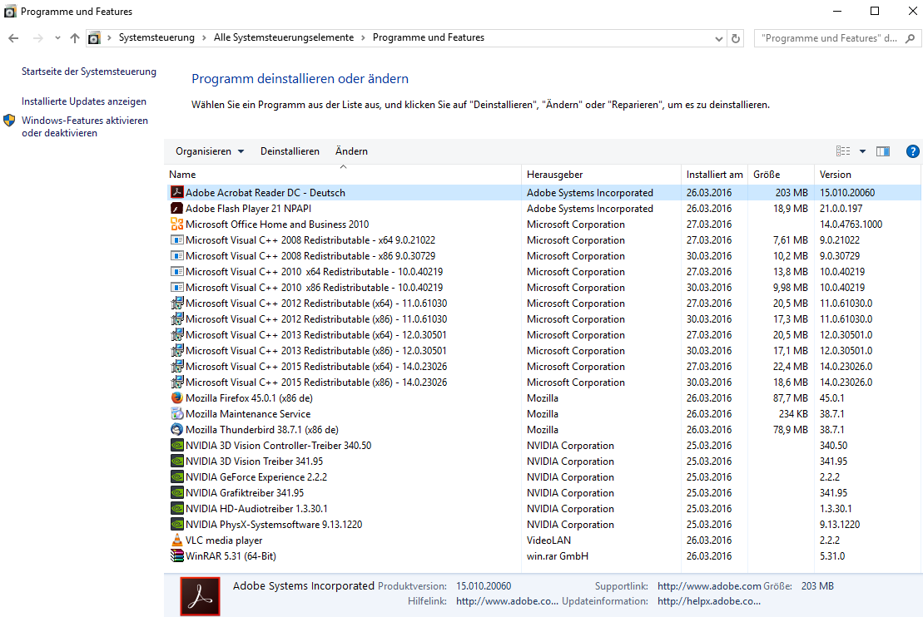This screenshot has width=923, height=617.
Task: Click the Microsoft Office Home and Business icon
Action: point(176,224)
